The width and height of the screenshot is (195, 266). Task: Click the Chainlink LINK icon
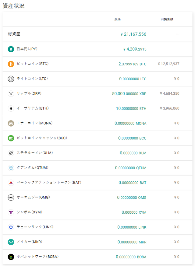(x=11, y=227)
